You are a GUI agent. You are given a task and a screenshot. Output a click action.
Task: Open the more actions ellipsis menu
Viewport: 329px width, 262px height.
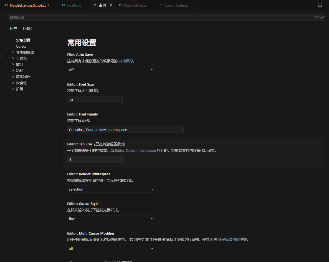click(326, 5)
